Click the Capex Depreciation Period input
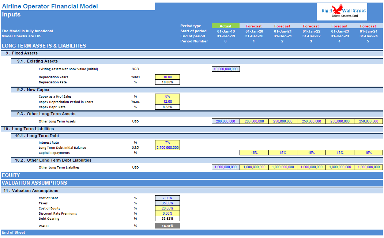 click(167, 101)
